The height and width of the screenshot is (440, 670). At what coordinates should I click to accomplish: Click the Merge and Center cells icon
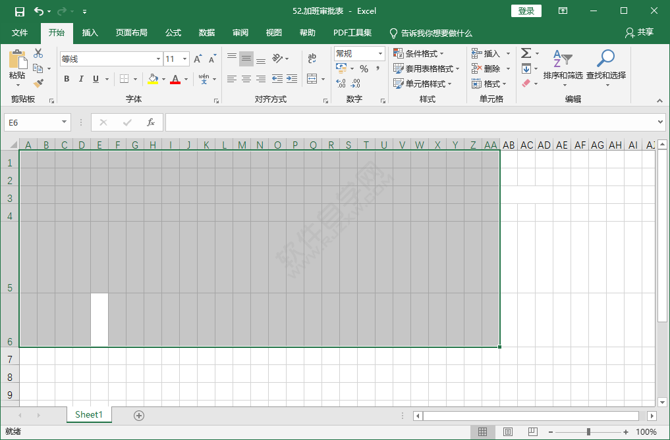[x=312, y=79]
